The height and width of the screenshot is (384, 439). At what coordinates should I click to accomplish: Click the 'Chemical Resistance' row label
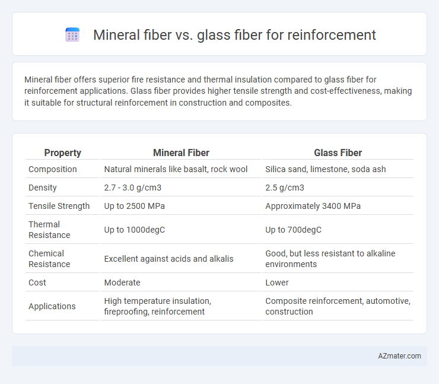[x=49, y=259]
